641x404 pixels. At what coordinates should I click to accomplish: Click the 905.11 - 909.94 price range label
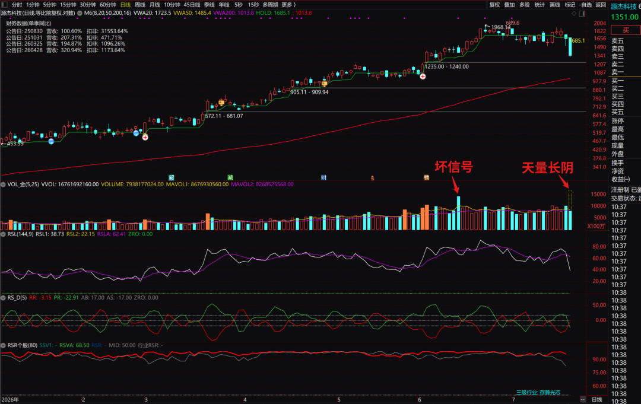tap(309, 93)
